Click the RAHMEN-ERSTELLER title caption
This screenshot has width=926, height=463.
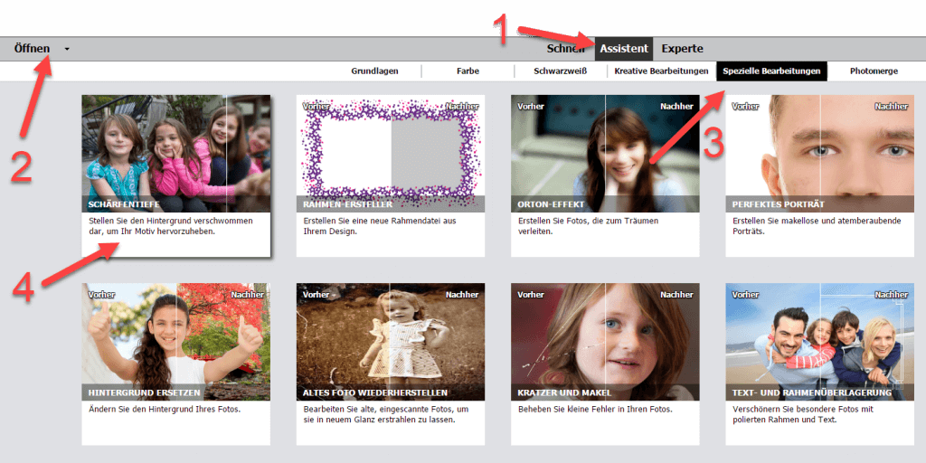pyautogui.click(x=348, y=205)
